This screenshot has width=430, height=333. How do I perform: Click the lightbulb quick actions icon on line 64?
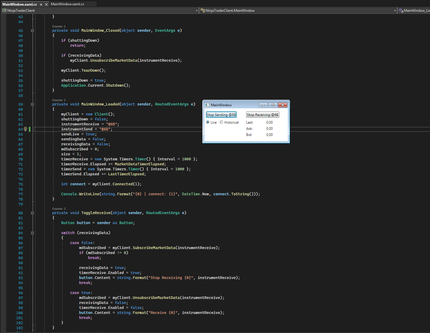click(x=25, y=129)
